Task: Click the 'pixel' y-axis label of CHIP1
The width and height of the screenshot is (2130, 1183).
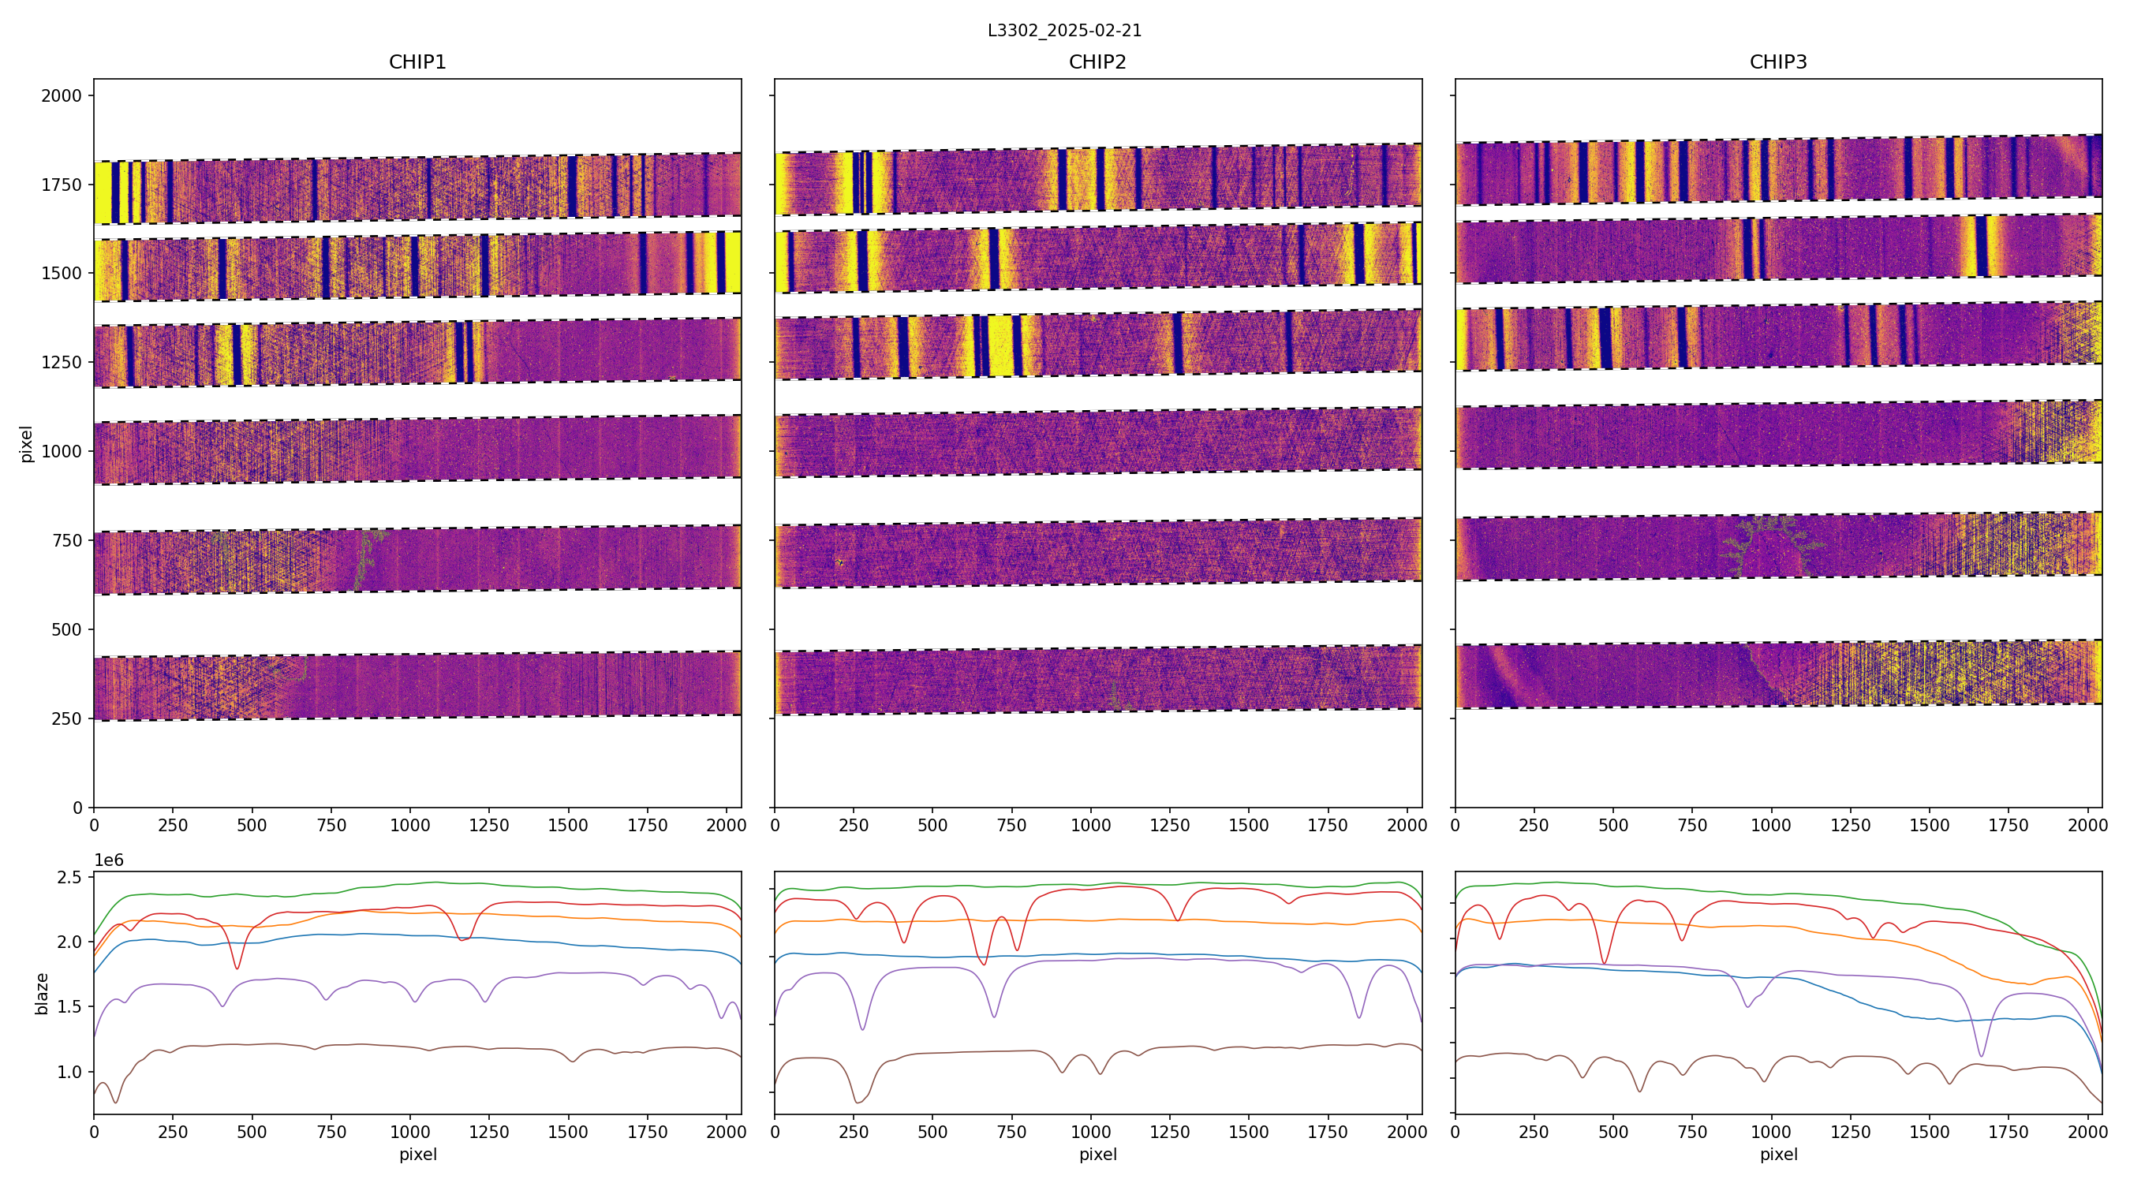Action: click(27, 444)
